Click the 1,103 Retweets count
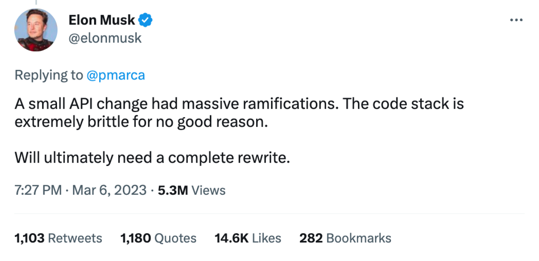Viewport: 539px width, 261px height. pyautogui.click(x=30, y=238)
